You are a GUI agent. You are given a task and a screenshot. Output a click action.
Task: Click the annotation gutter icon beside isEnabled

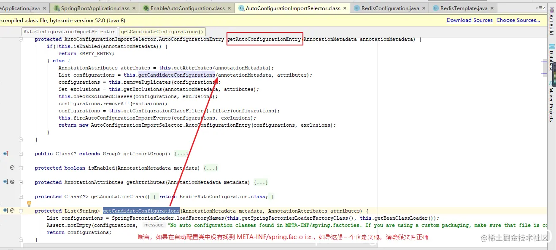pos(12,168)
